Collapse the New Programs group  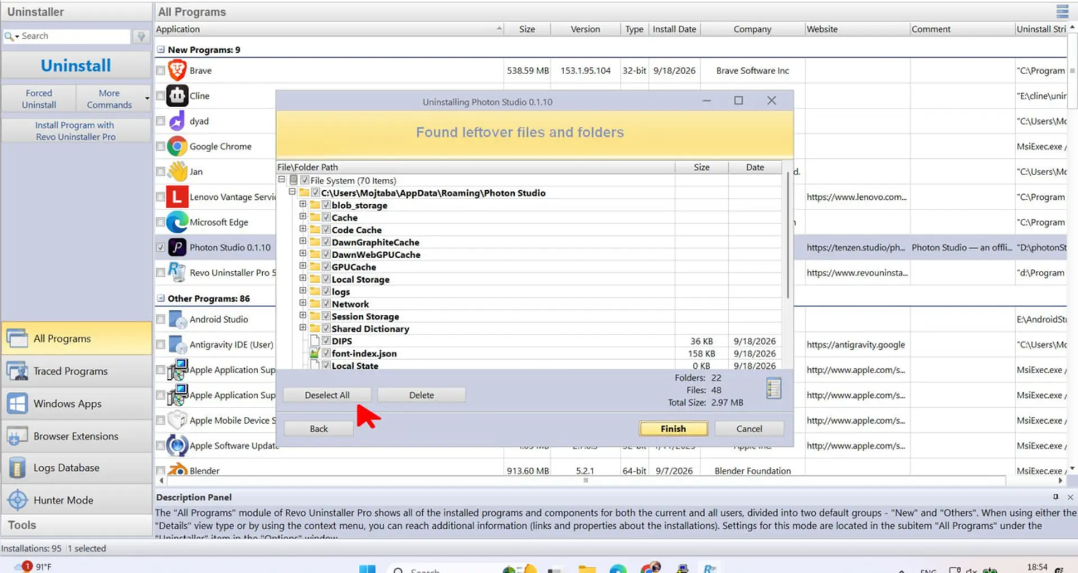pos(161,49)
